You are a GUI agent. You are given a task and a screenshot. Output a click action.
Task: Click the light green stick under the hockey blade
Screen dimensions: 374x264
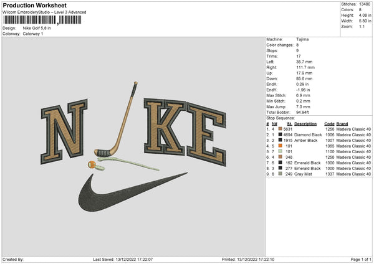pos(128,163)
